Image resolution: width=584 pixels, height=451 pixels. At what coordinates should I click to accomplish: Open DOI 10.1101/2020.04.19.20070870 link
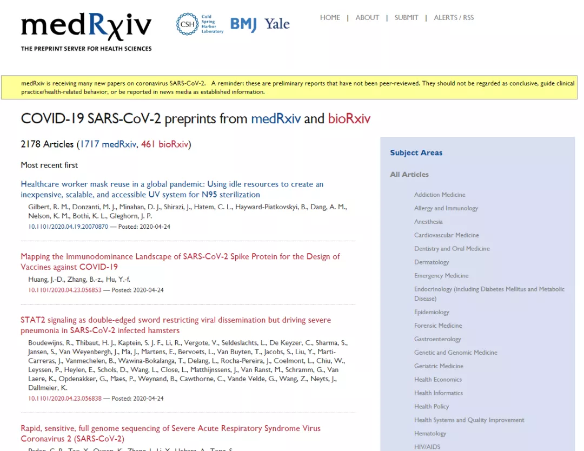pos(68,227)
